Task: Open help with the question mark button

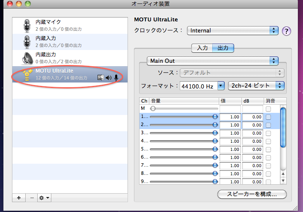Action: 286,31
